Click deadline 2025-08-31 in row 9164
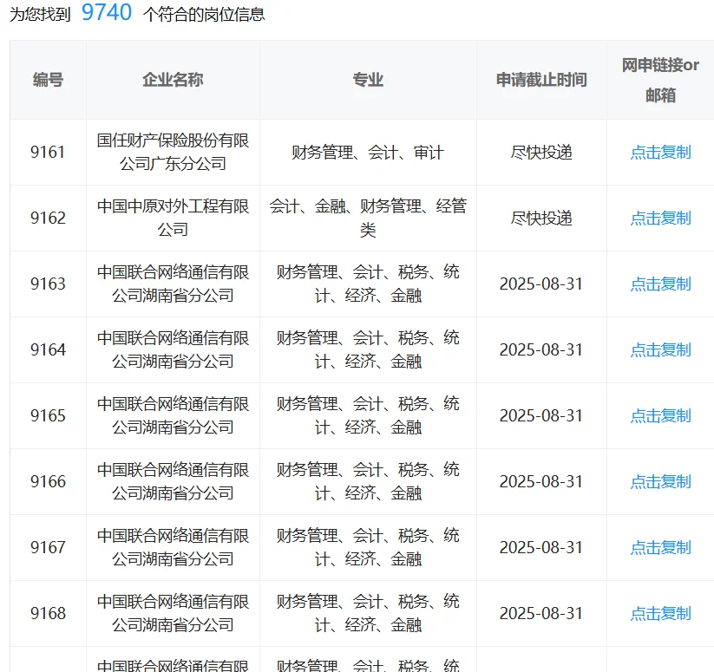The width and height of the screenshot is (714, 672). pyautogui.click(x=541, y=350)
